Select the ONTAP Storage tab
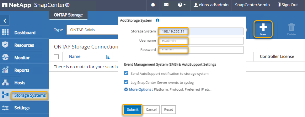305x117 pixels. click(x=68, y=15)
